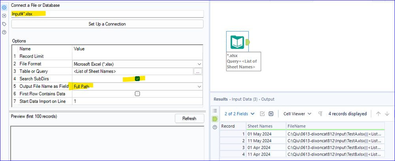Open the Configuration gear icon in the sidebar
Viewport: 395px width, 161px height.
[x=4, y=7]
